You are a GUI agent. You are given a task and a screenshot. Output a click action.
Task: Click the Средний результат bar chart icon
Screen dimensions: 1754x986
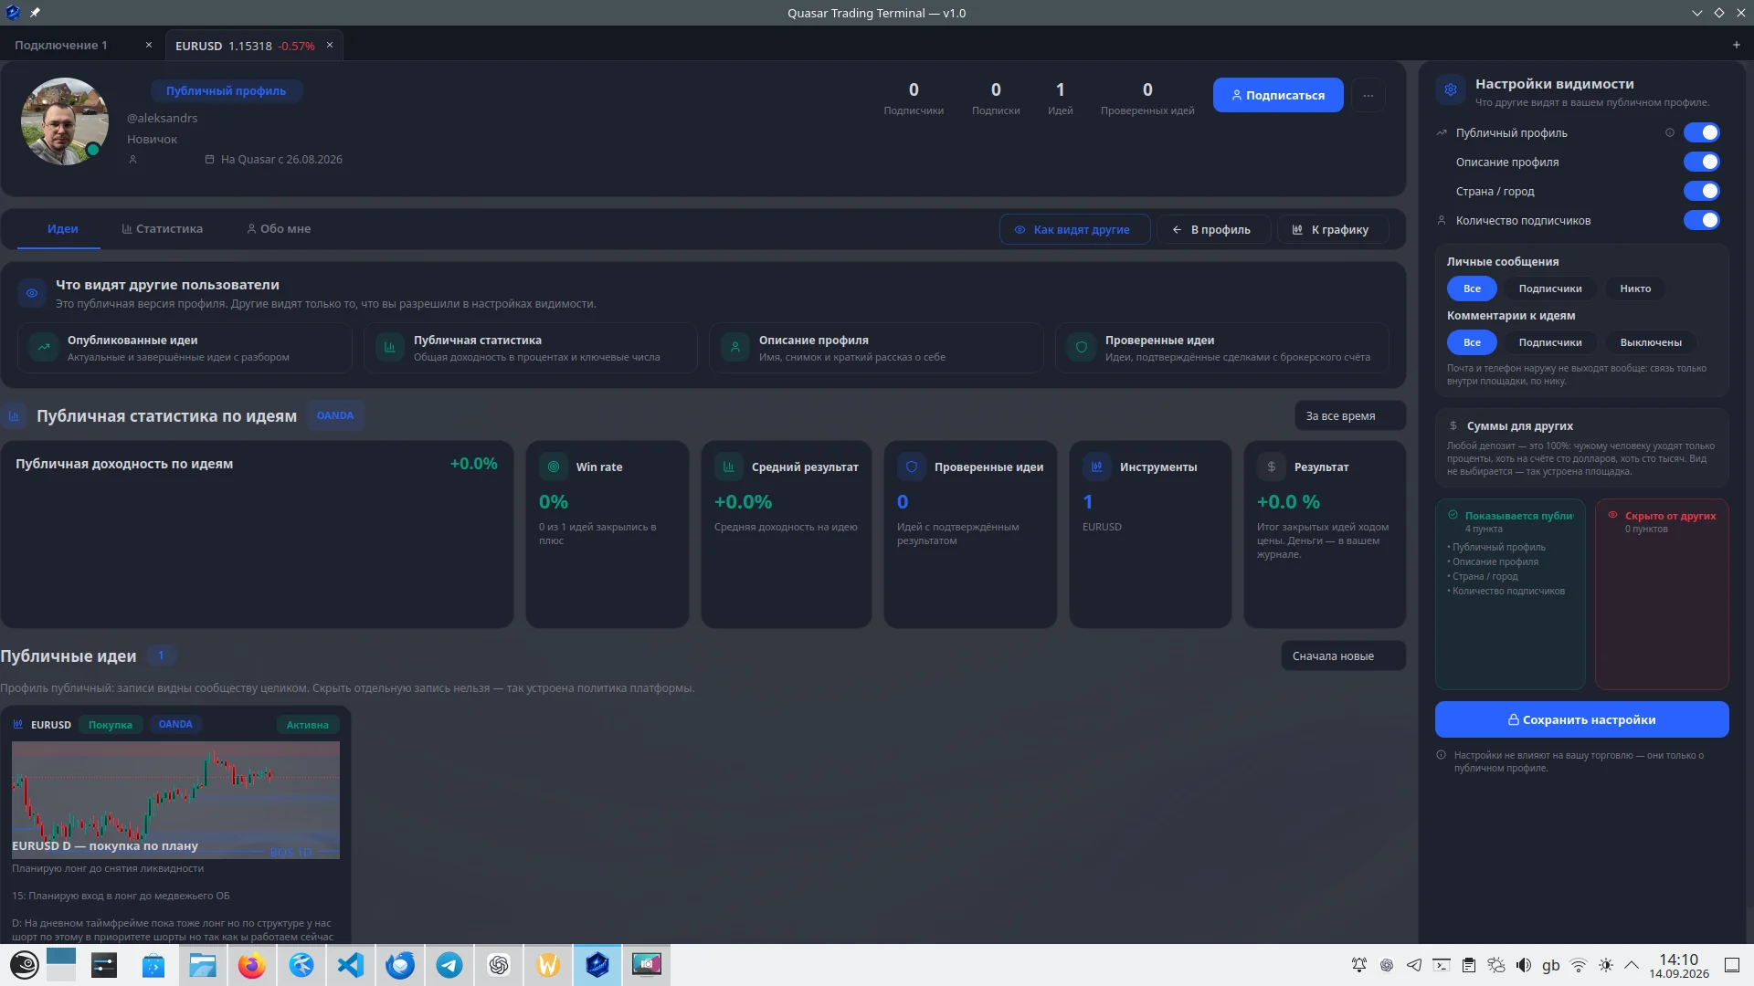pyautogui.click(x=728, y=467)
